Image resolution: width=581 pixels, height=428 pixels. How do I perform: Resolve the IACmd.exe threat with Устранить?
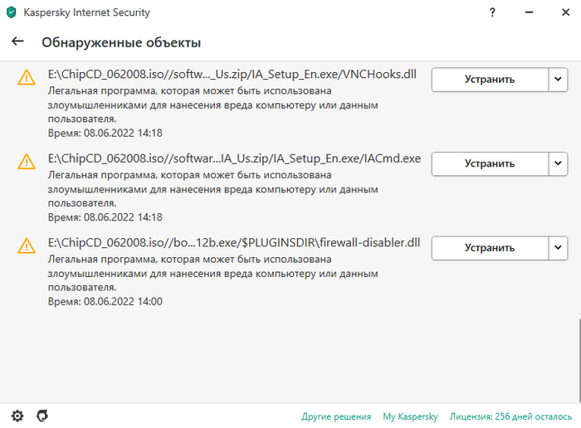[489, 163]
